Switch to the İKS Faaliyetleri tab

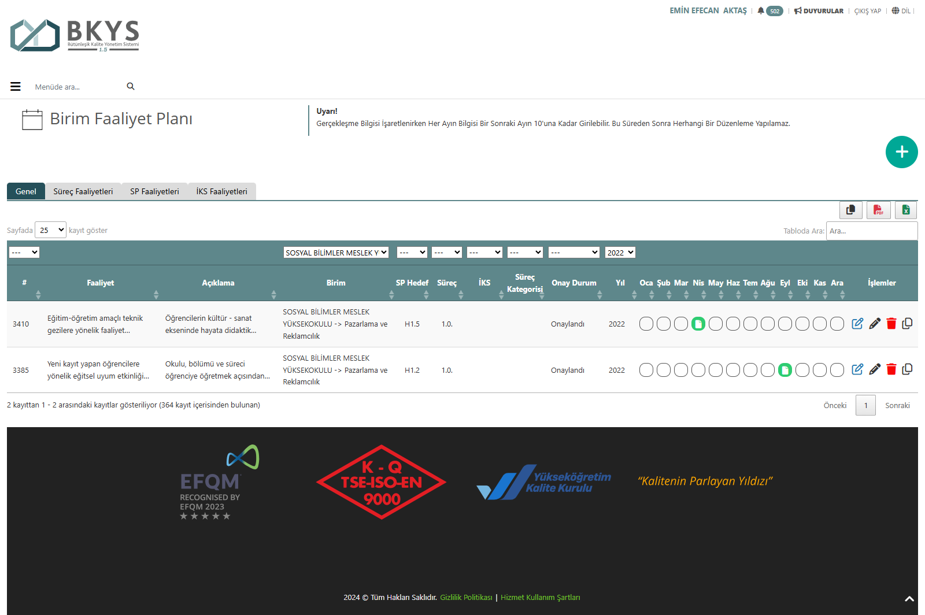pyautogui.click(x=221, y=191)
